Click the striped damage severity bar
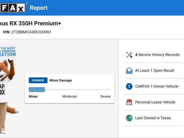184x138 pixels. pos(37,90)
